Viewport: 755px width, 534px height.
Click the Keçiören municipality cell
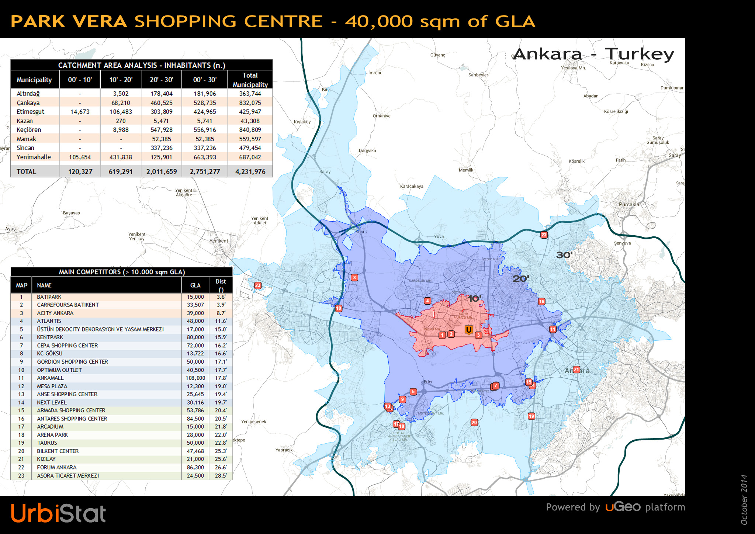pos(29,130)
